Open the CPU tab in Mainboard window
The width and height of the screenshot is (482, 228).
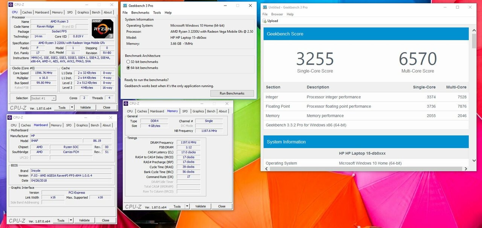coord(14,125)
